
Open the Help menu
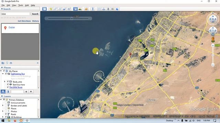33,5
